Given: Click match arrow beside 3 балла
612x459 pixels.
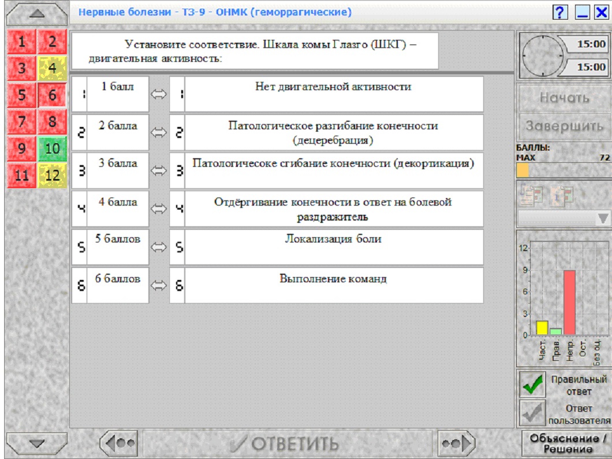Looking at the screenshot, I should pos(159,170).
